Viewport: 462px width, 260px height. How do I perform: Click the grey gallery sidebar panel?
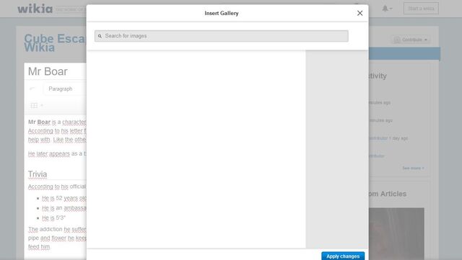tap(337, 149)
